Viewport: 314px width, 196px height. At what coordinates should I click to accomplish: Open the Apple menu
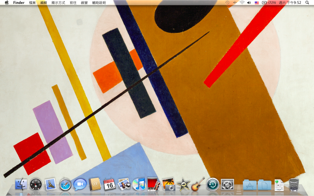point(6,2)
